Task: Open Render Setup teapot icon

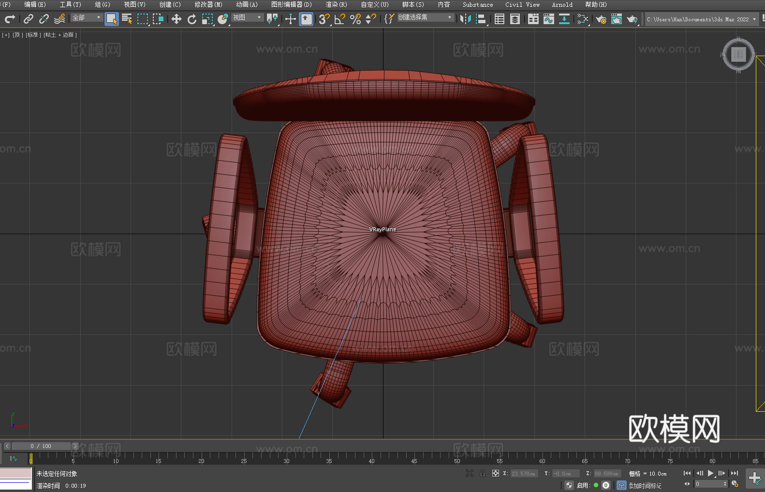Action: [x=601, y=19]
